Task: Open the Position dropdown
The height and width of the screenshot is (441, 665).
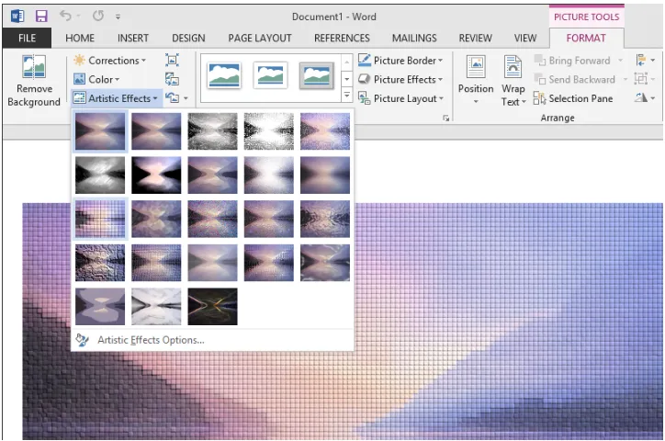Action: 476,80
